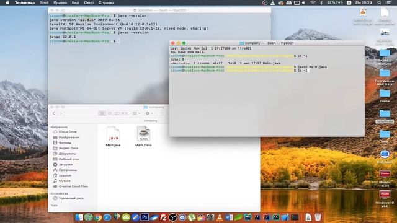
Task: Open the Вид menu
Action: click(x=75, y=2)
